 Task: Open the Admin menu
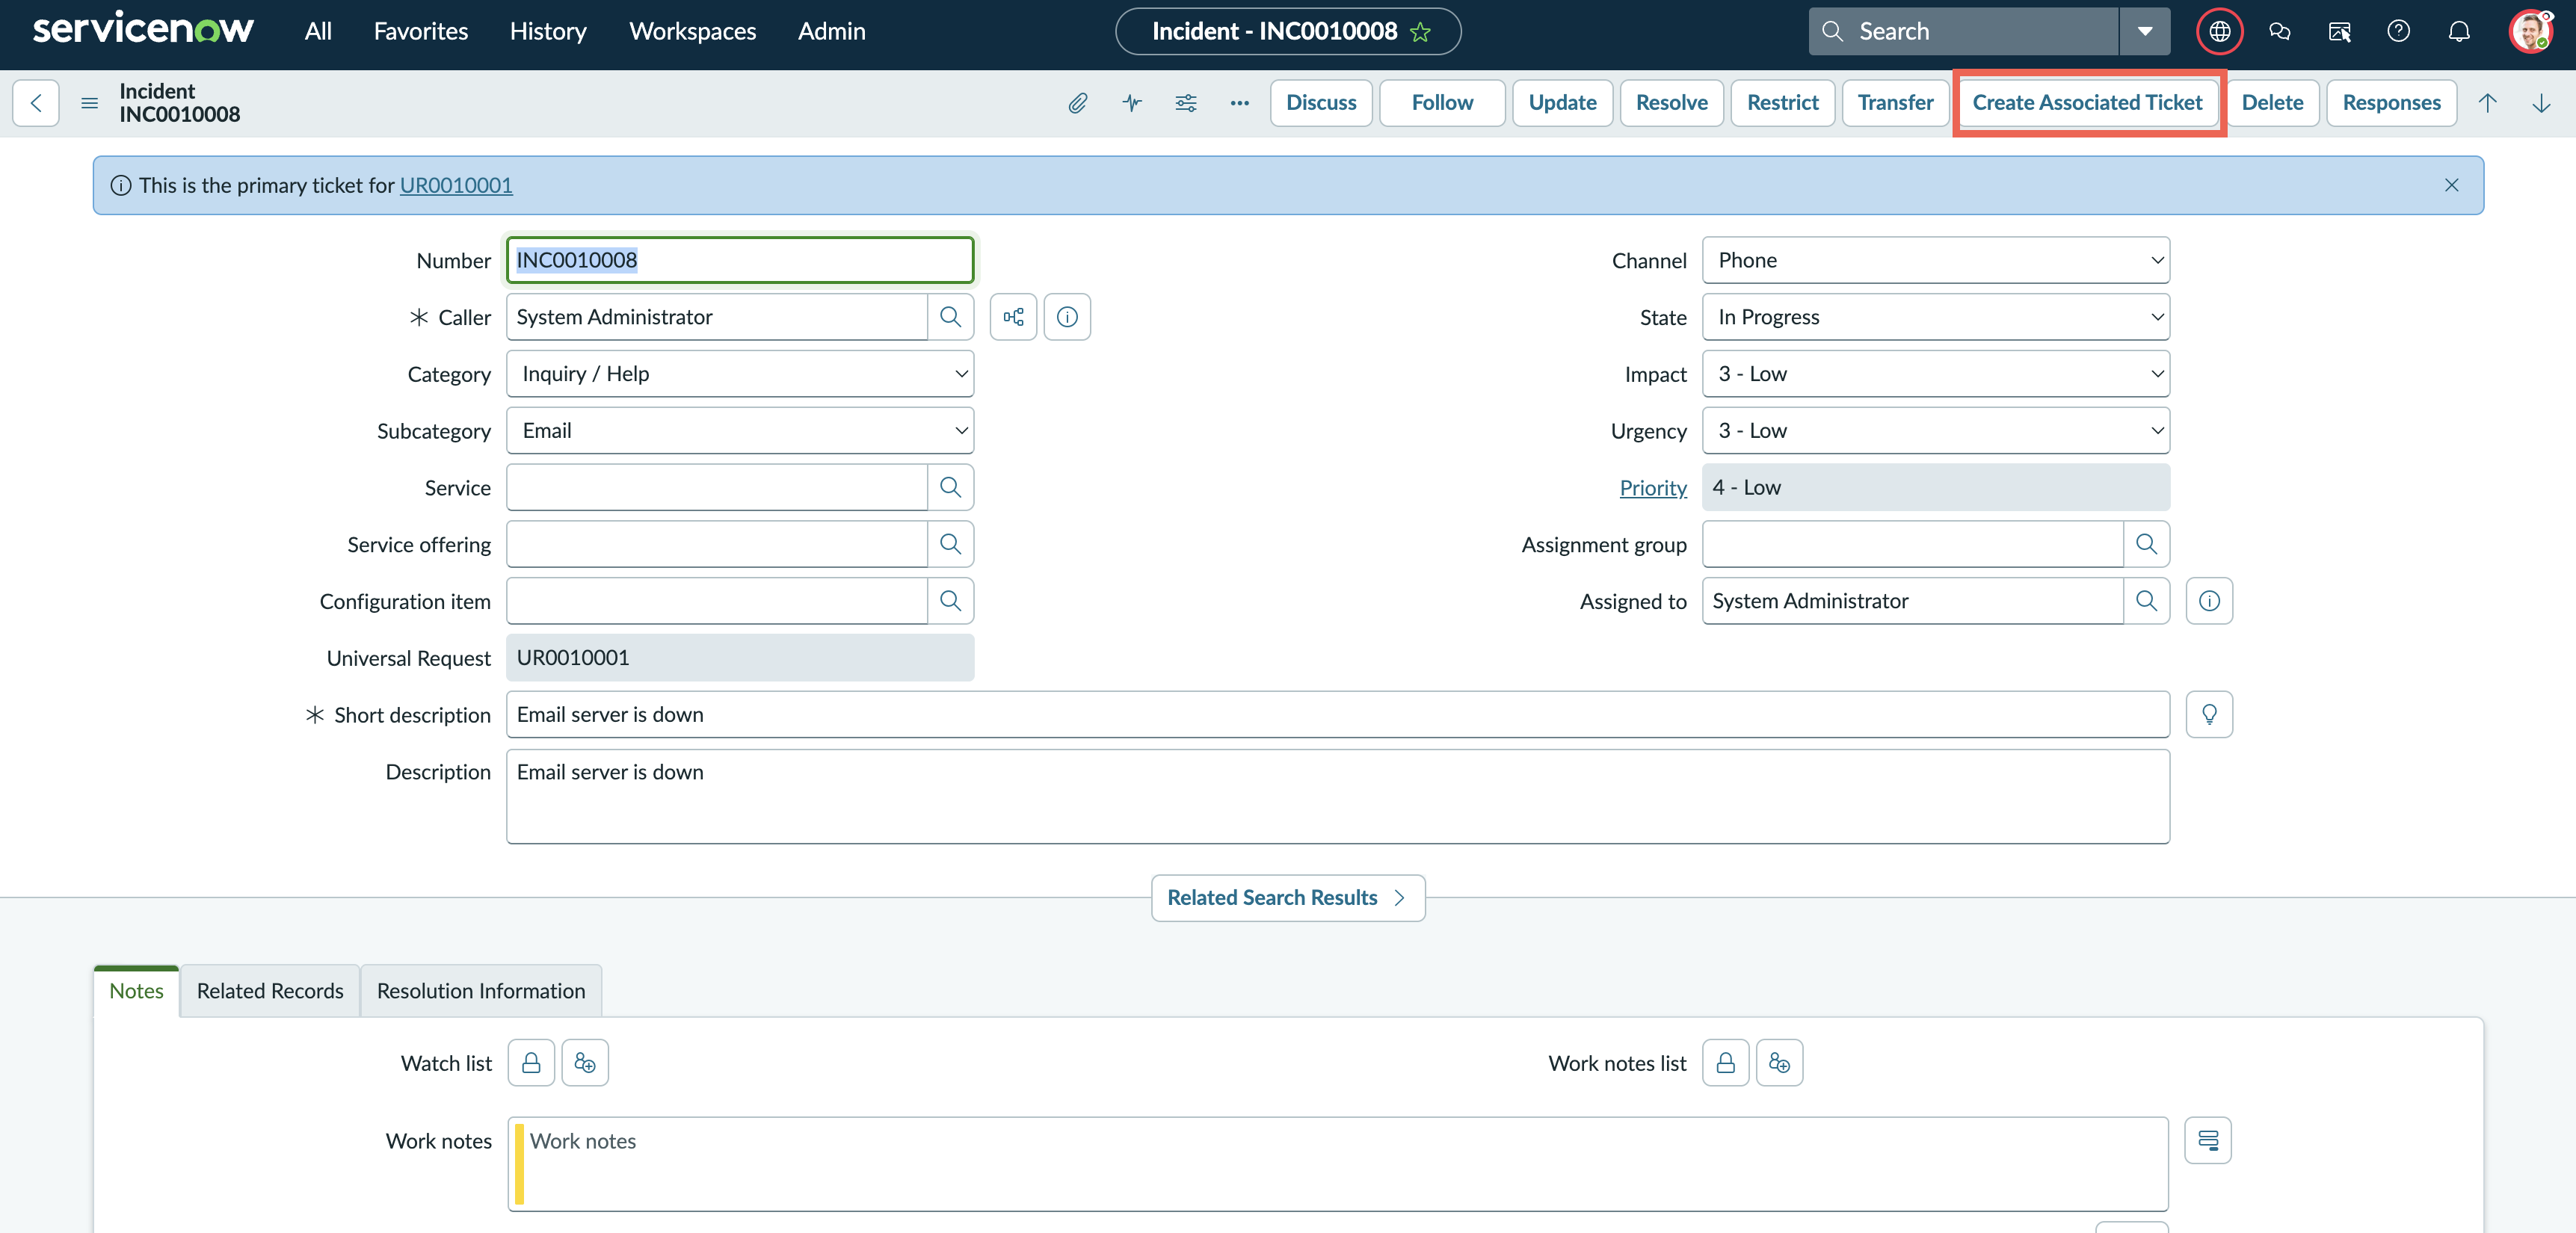832,31
